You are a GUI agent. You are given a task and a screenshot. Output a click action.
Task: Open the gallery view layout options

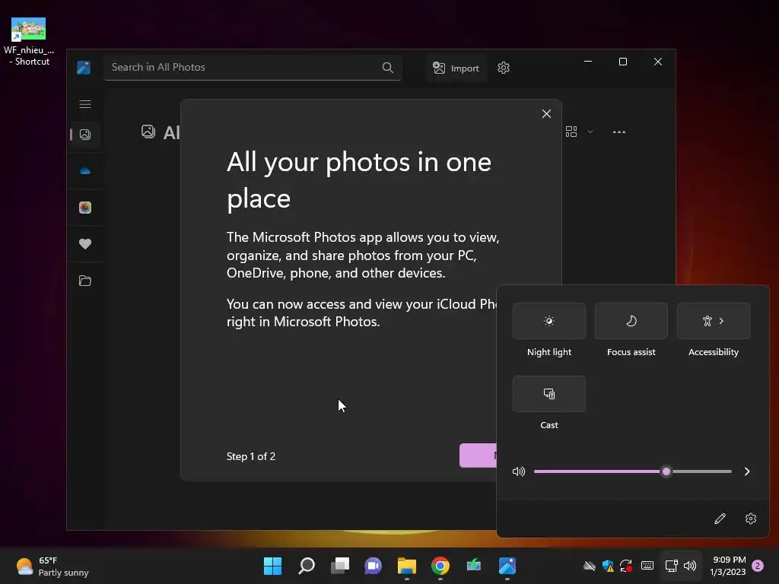point(571,132)
